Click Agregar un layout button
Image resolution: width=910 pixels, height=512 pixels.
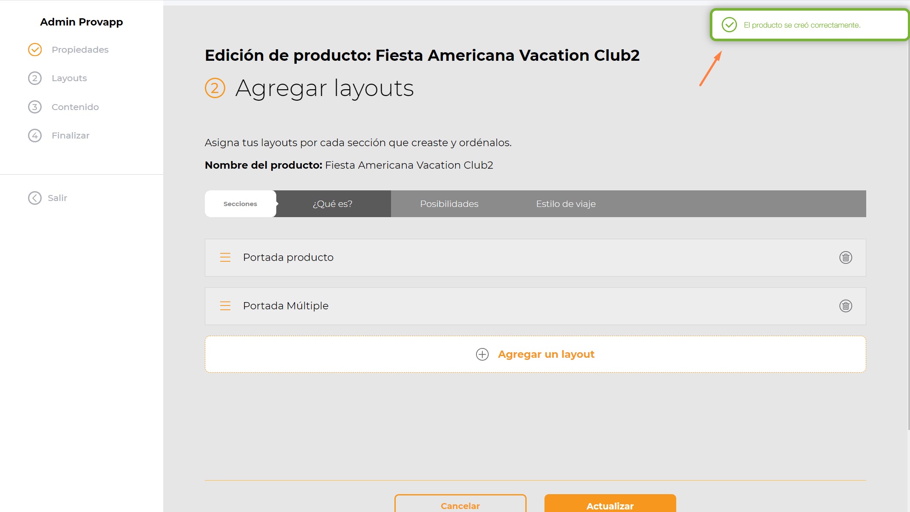point(536,354)
